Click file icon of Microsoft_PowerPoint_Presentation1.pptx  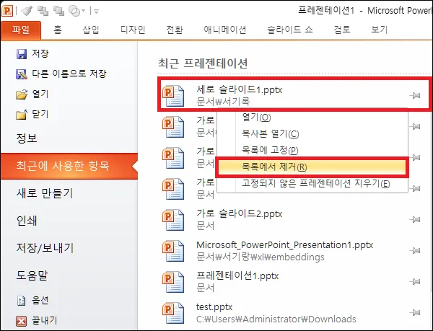173,251
